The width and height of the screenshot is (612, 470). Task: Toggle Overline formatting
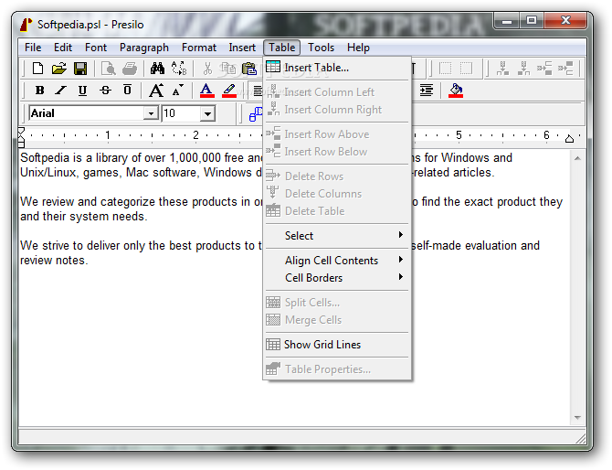click(x=127, y=91)
